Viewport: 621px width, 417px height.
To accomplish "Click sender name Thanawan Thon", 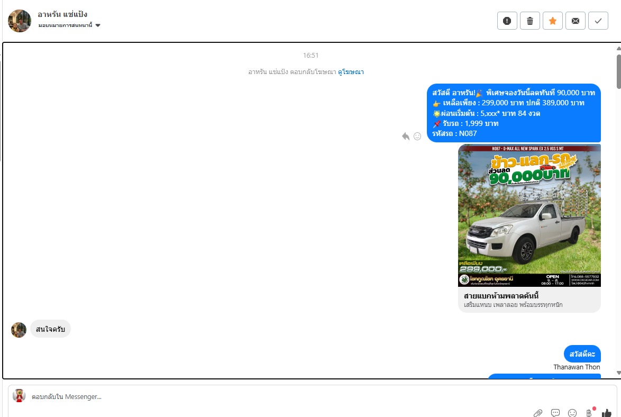I will pos(577,367).
